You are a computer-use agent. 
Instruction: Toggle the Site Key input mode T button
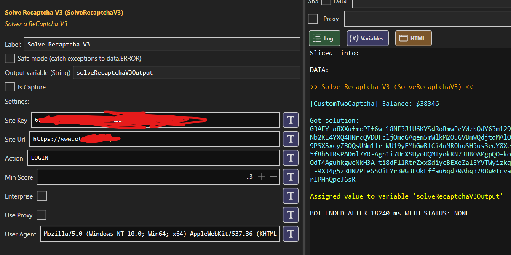tap(290, 120)
